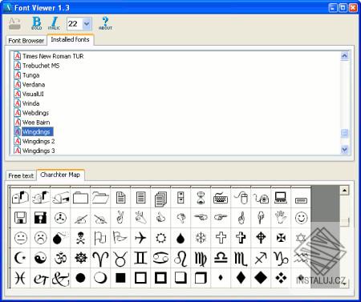Select the Wingdings font entry

coord(34,131)
